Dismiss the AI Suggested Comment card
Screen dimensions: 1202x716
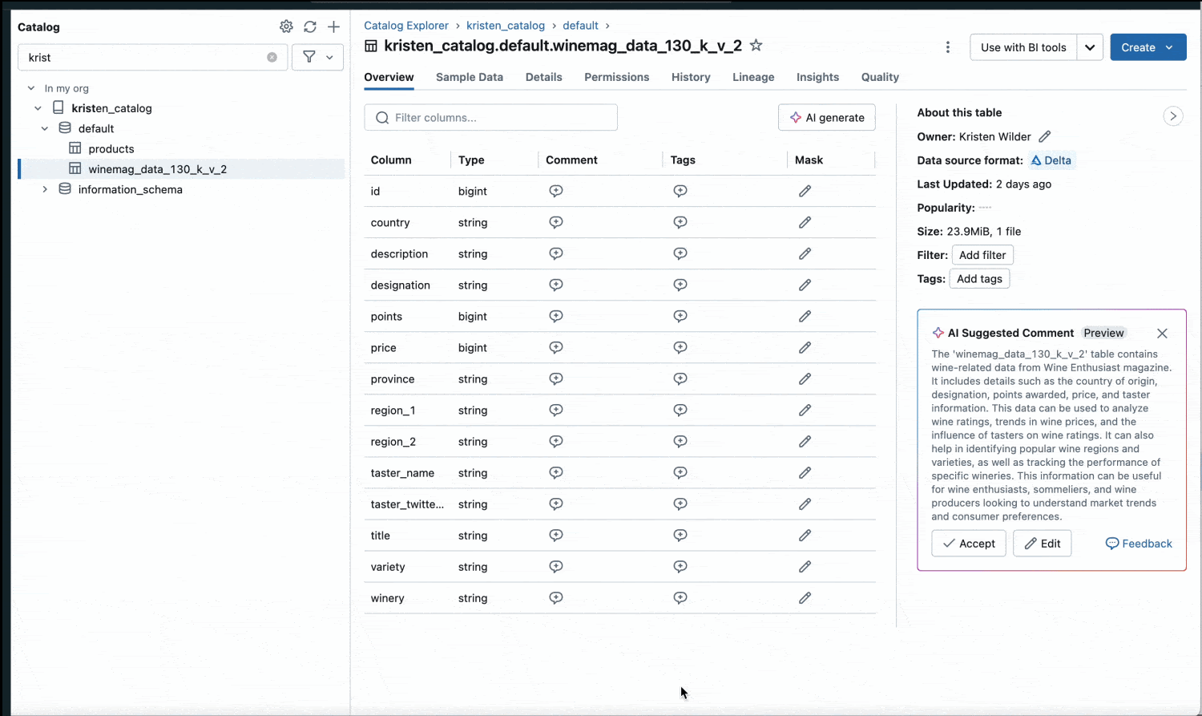[1162, 333]
